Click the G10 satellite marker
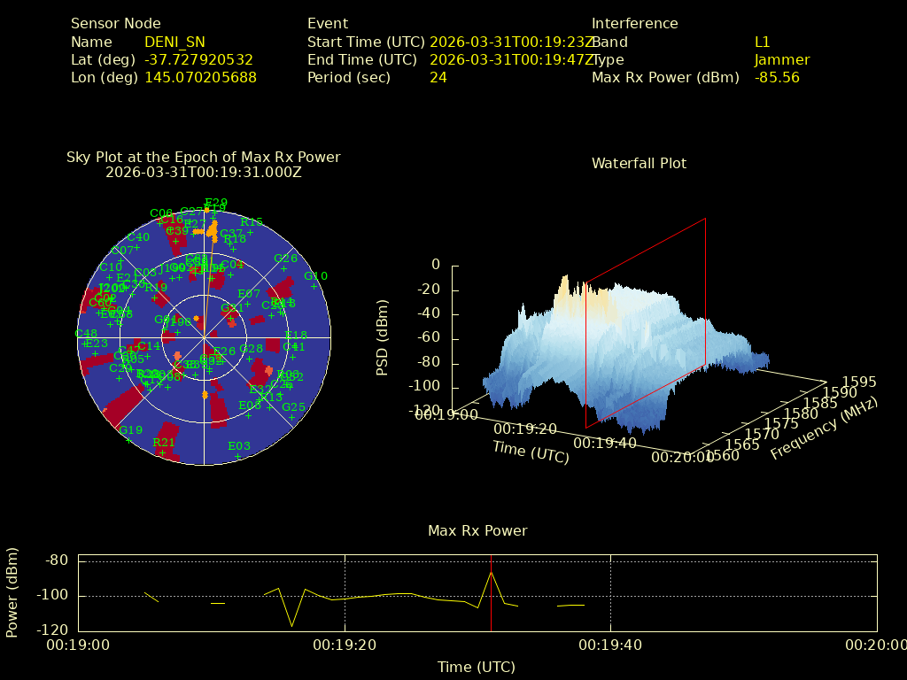 tap(313, 286)
